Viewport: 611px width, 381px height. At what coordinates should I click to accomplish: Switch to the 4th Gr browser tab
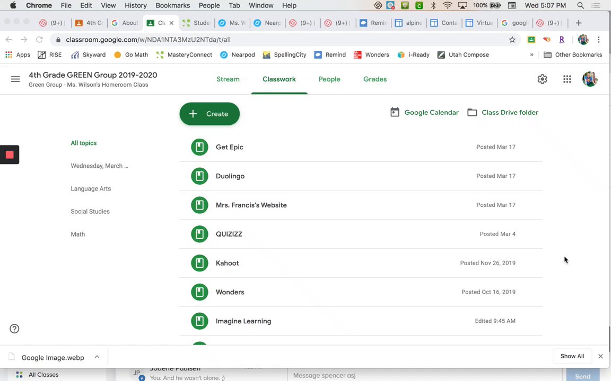click(89, 23)
